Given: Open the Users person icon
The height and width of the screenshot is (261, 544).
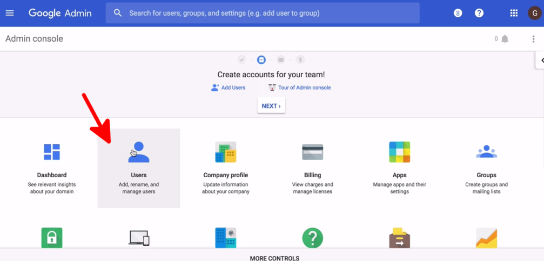Looking at the screenshot, I should [139, 152].
